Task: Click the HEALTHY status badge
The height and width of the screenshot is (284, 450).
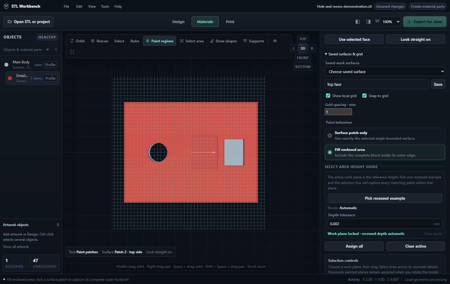Action: (47, 37)
